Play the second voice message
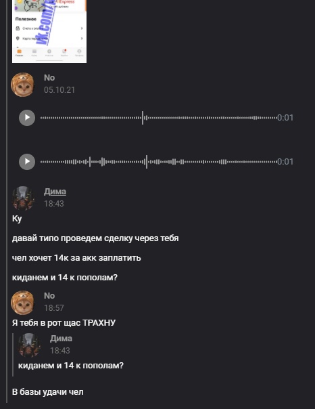This screenshot has height=409, width=315. point(27,162)
